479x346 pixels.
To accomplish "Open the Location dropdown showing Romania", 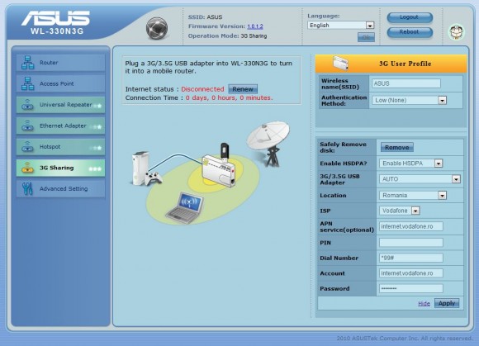I will pos(413,195).
